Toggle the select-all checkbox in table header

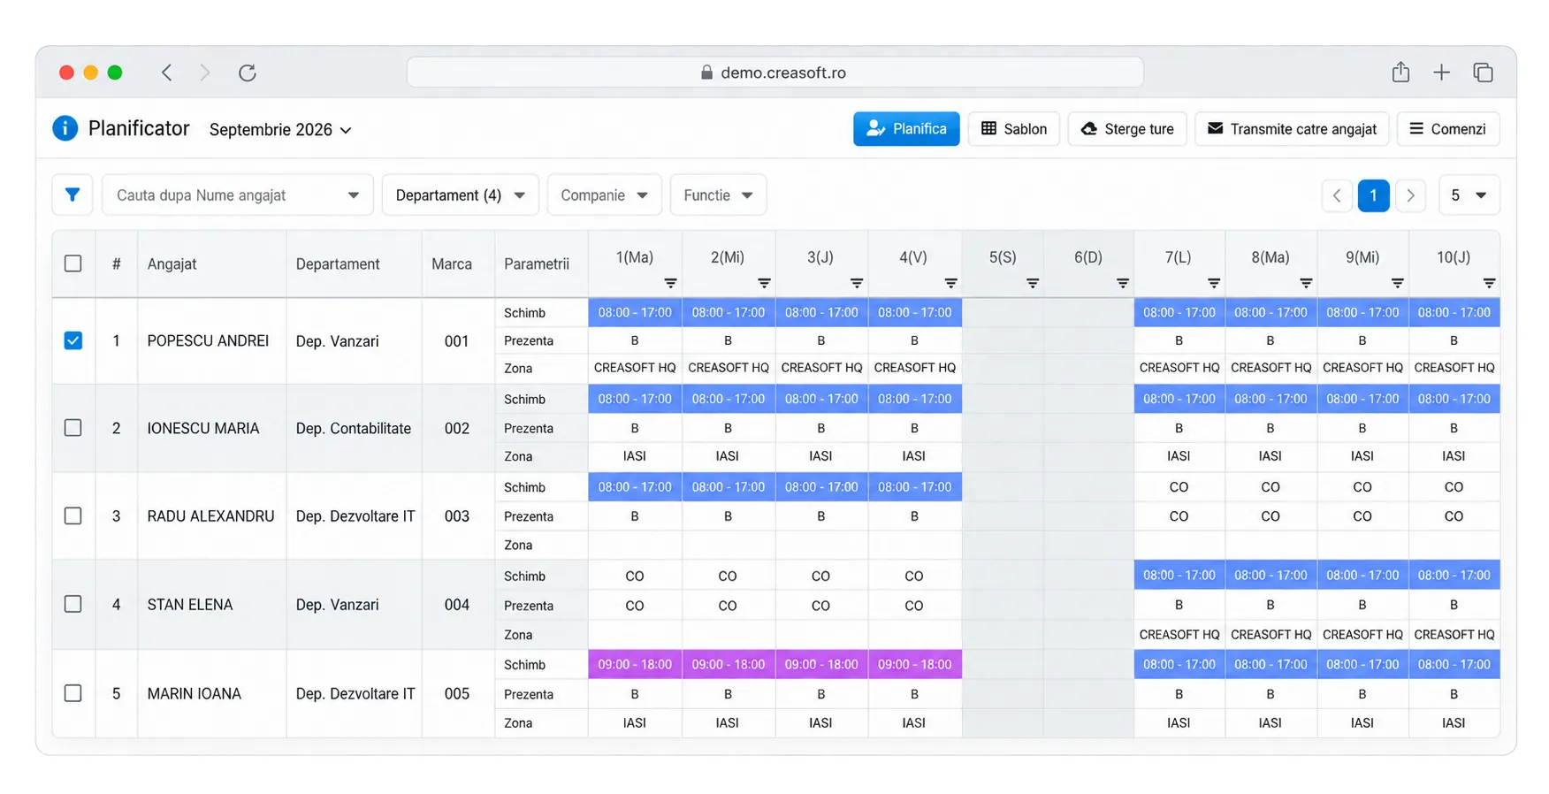coord(73,263)
